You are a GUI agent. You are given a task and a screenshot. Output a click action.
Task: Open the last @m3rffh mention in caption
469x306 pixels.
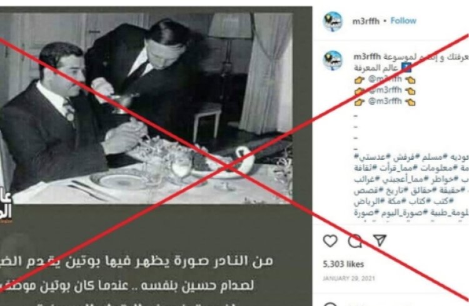click(385, 101)
